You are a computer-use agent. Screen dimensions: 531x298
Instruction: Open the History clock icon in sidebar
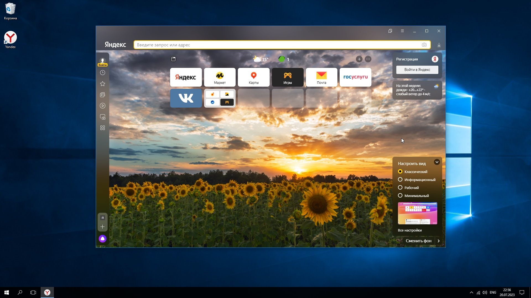click(x=103, y=73)
